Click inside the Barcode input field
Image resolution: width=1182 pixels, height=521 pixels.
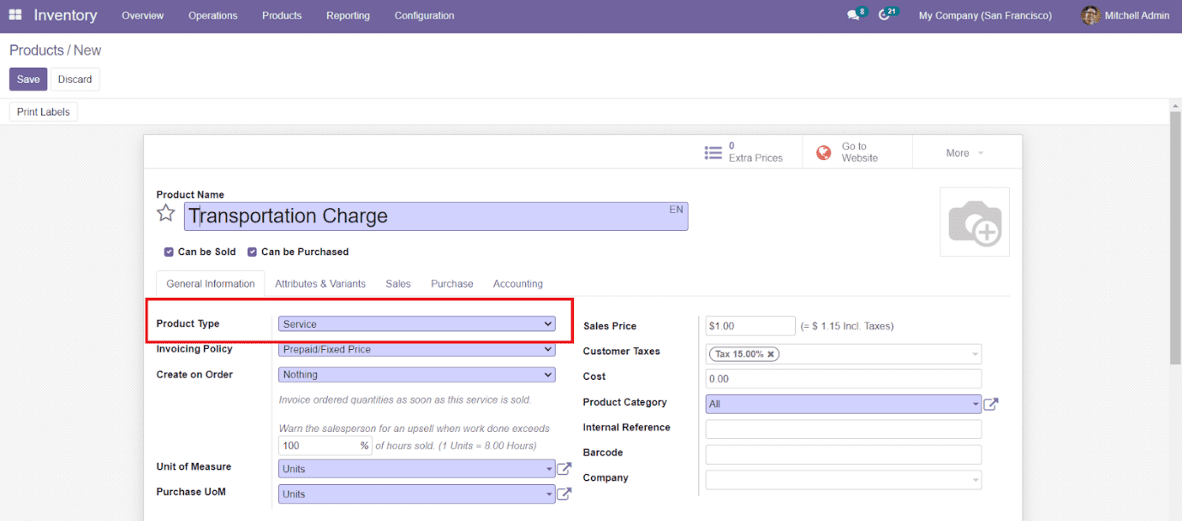(x=842, y=453)
